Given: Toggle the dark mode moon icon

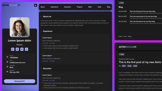Looking at the screenshot, I should point(35,5).
